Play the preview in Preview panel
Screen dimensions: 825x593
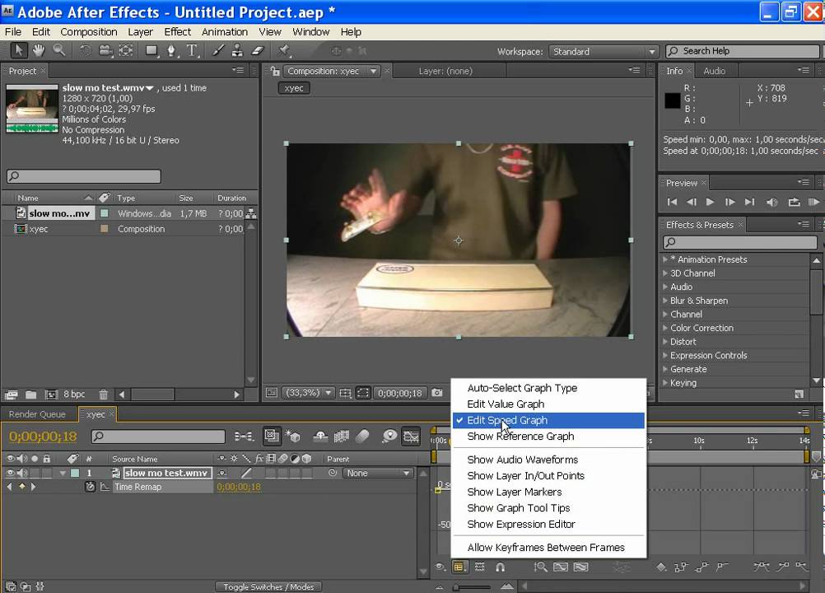click(x=710, y=202)
